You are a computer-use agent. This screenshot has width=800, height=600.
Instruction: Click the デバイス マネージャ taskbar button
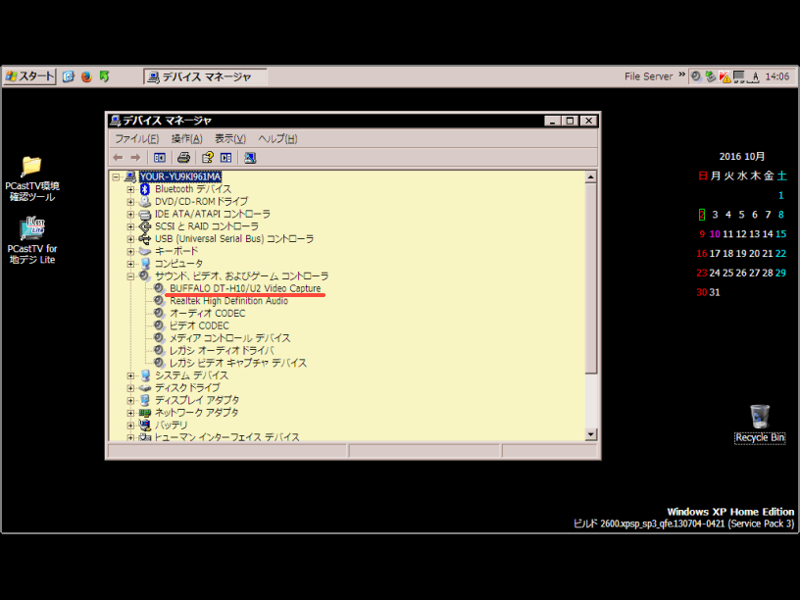point(205,77)
